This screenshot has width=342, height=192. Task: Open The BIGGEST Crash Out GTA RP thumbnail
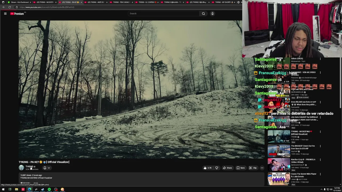click(279, 151)
